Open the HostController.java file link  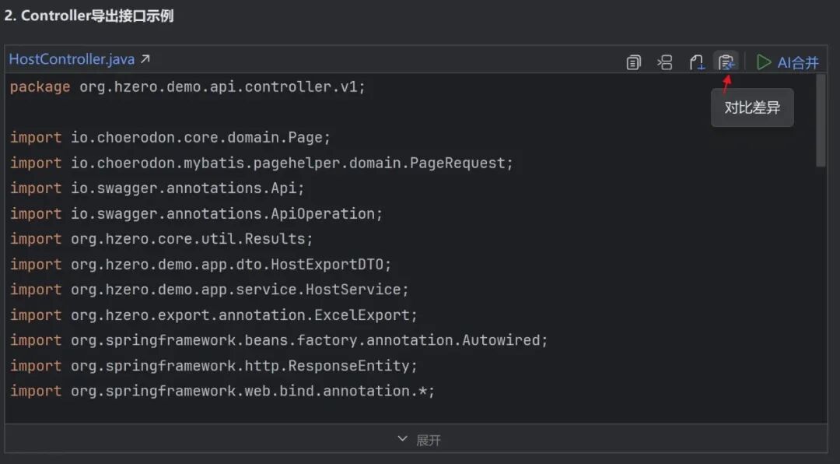click(72, 59)
